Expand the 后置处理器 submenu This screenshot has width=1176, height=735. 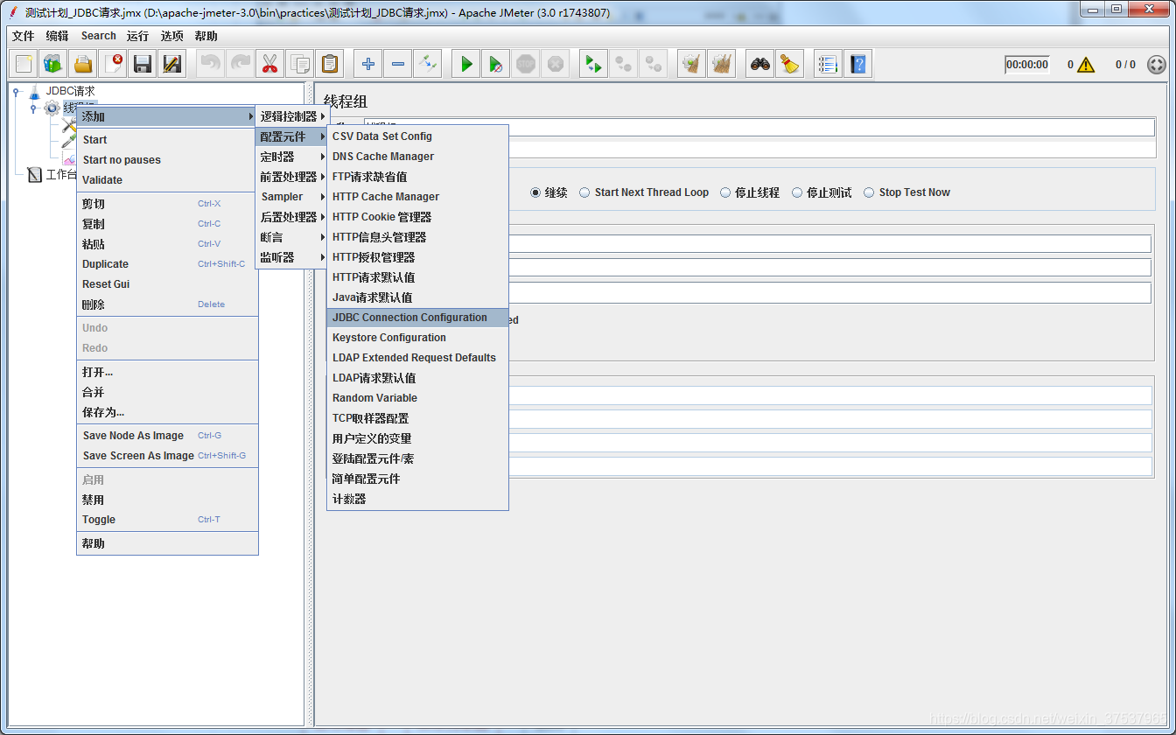pyautogui.click(x=293, y=217)
